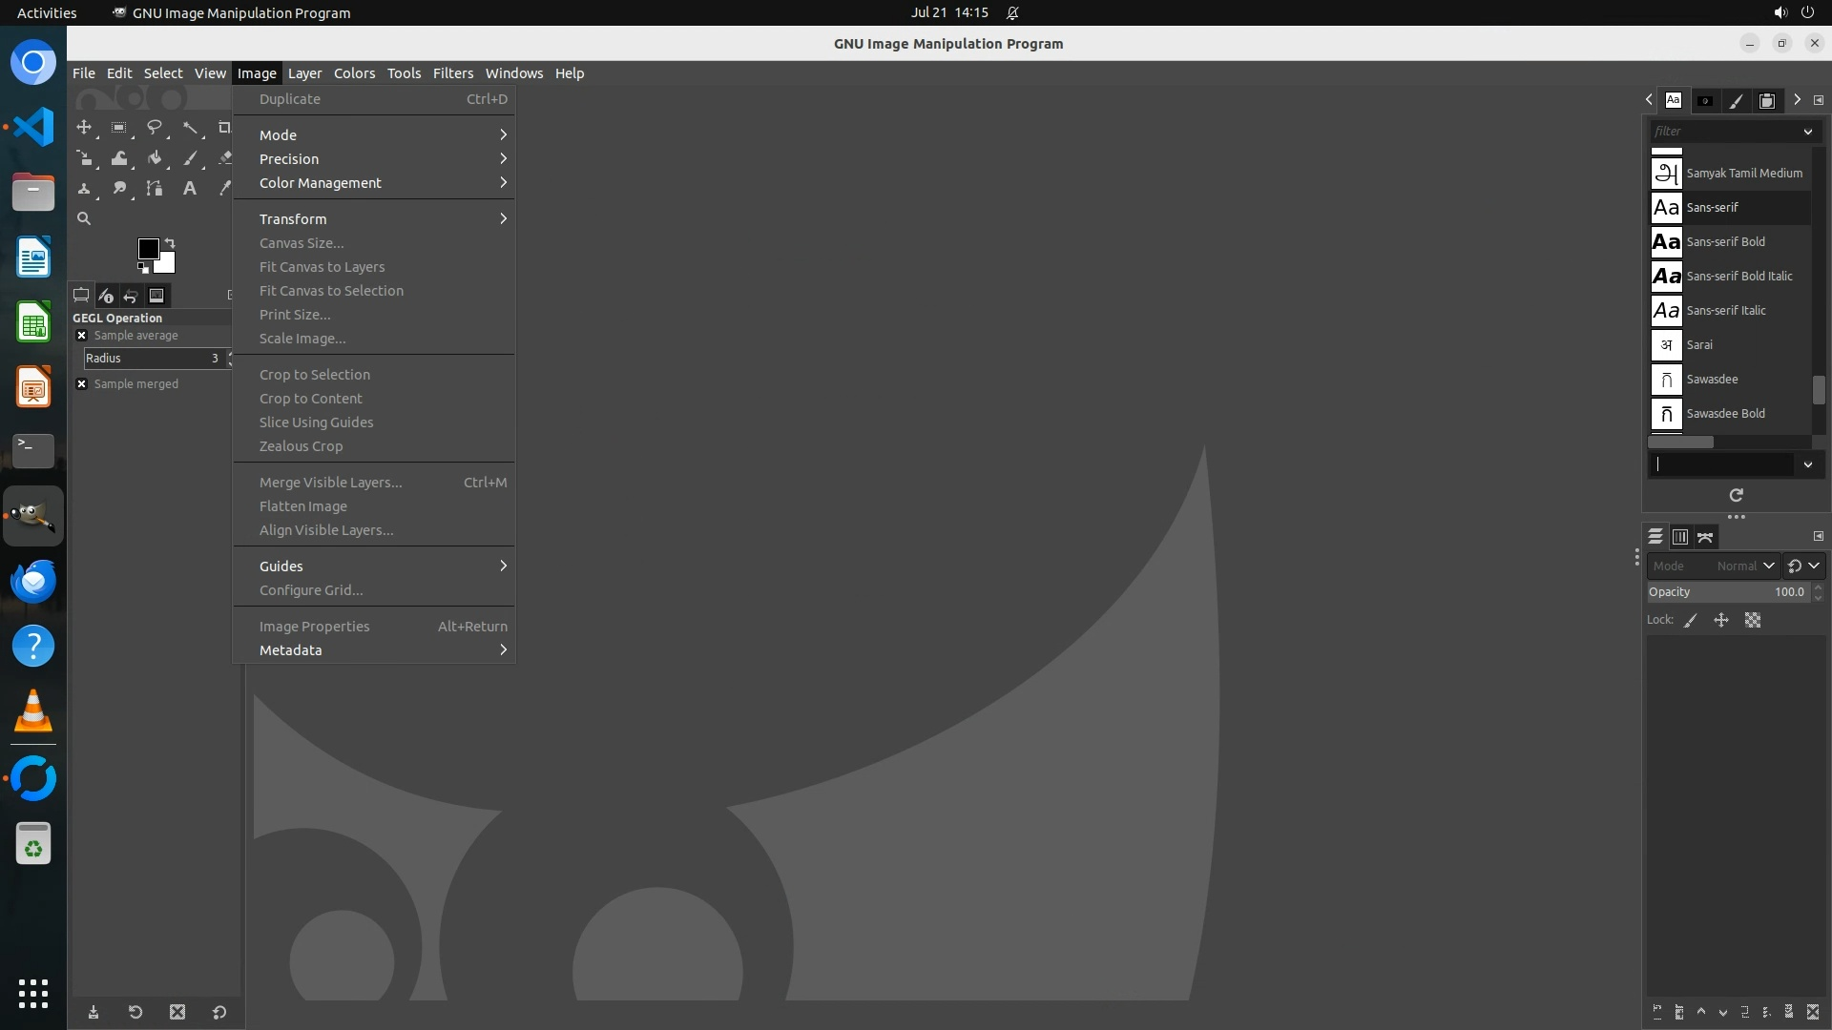Open the font filter dropdown arrow
Screen dimensions: 1832x1030
pos(1807,132)
